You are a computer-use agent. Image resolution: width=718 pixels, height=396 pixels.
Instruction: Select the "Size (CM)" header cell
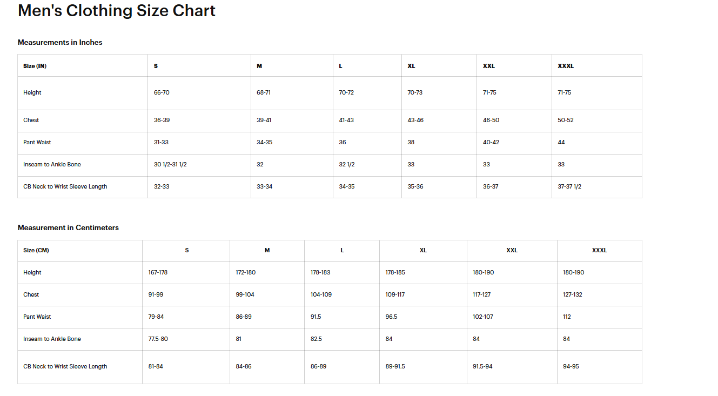click(x=36, y=251)
